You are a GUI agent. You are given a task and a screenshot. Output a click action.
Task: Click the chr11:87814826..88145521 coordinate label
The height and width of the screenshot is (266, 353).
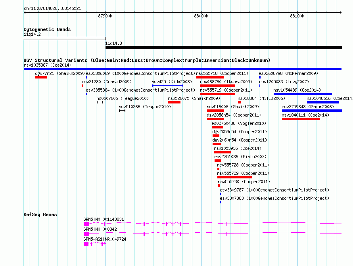[x=52, y=9]
